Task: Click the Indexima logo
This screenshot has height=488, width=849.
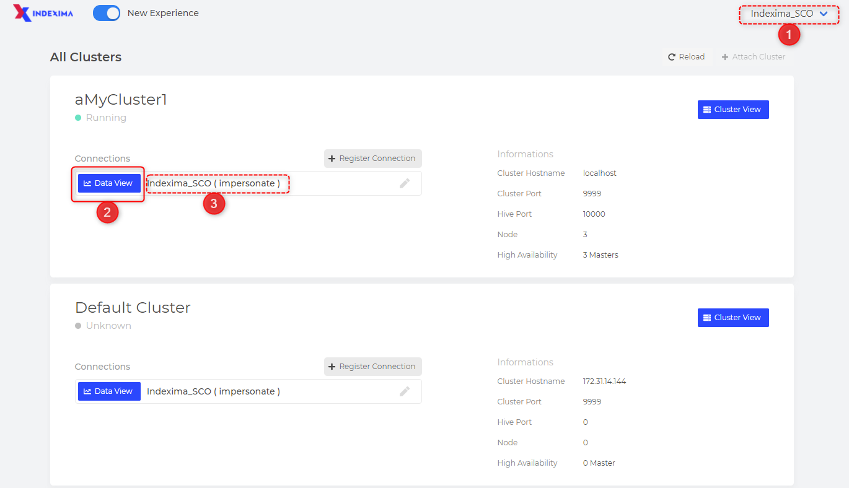Action: [x=43, y=13]
